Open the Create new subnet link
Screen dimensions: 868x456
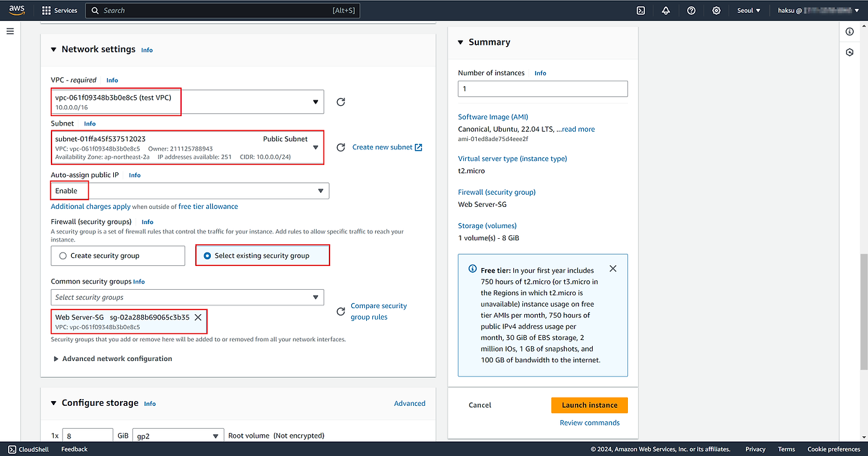[x=387, y=147]
